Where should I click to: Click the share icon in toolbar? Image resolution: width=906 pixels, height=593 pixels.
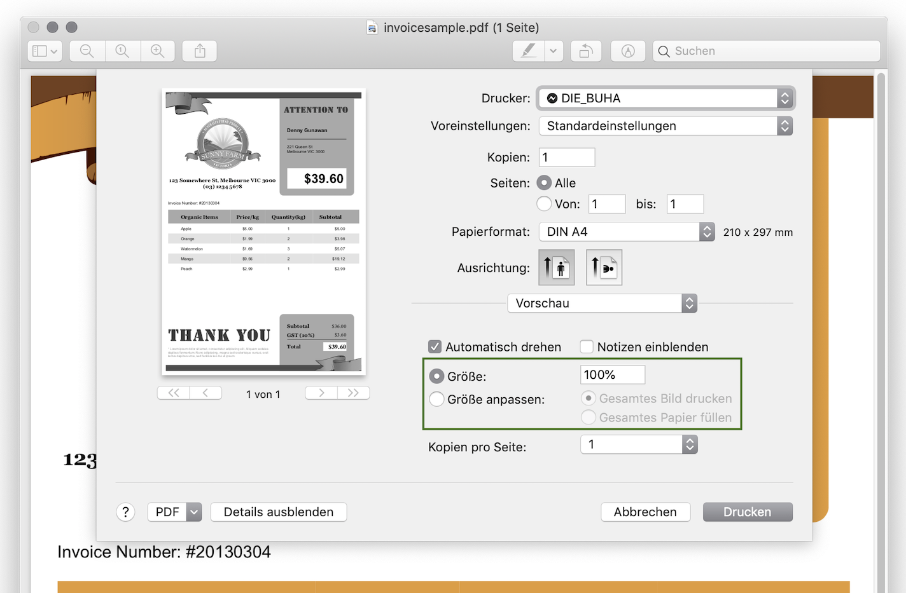coord(200,51)
